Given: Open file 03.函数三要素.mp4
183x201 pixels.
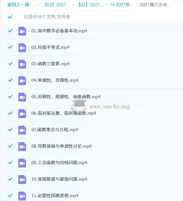Looking at the screenshot, I should coord(51,64).
